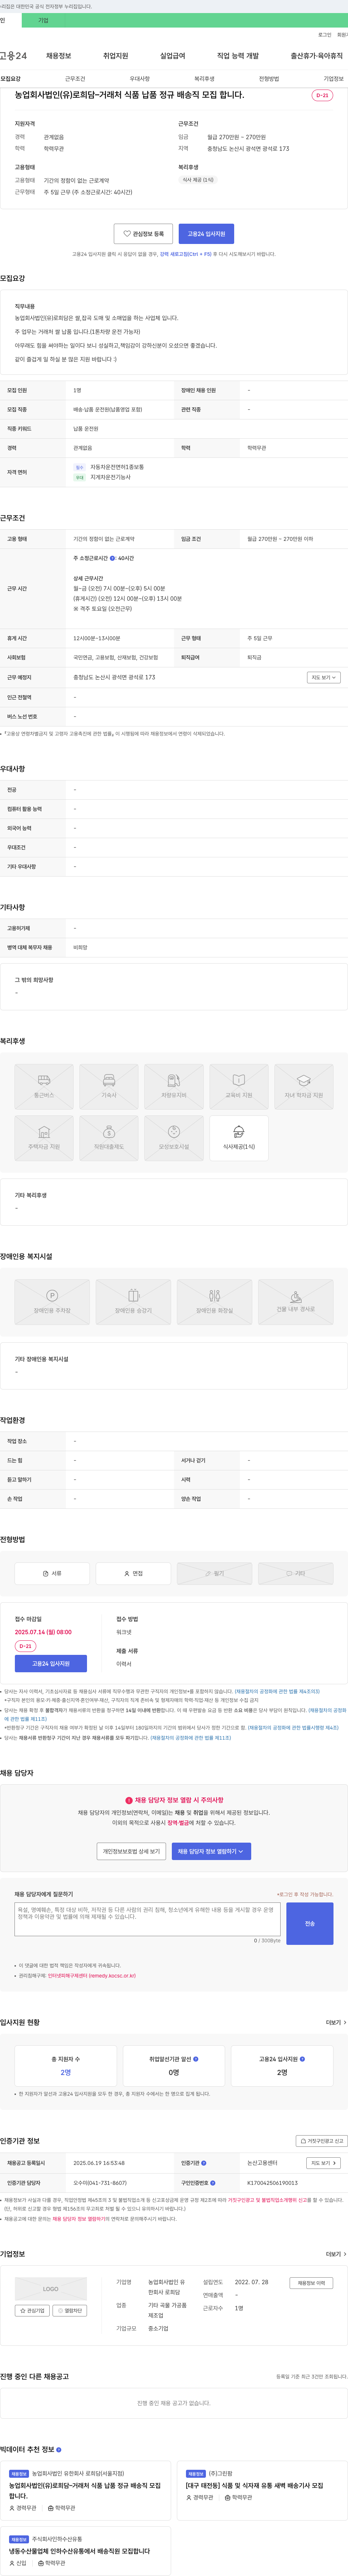Click the 기타 selection method box
This screenshot has height=2576, width=348.
point(296,1573)
